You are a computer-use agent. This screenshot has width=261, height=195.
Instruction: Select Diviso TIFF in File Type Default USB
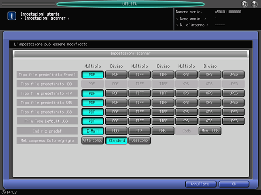tap(163, 121)
